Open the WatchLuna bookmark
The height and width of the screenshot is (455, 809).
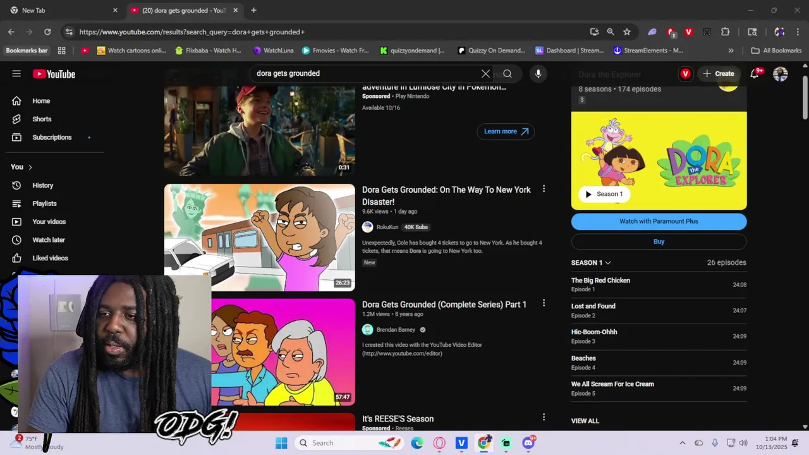(x=273, y=51)
